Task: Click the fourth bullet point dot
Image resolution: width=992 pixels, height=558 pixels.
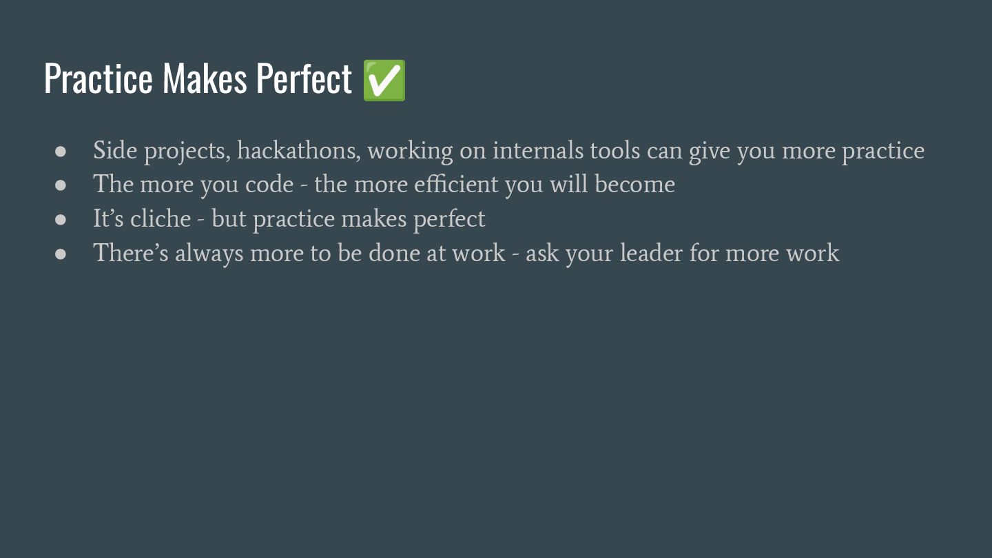Action: pos(61,254)
